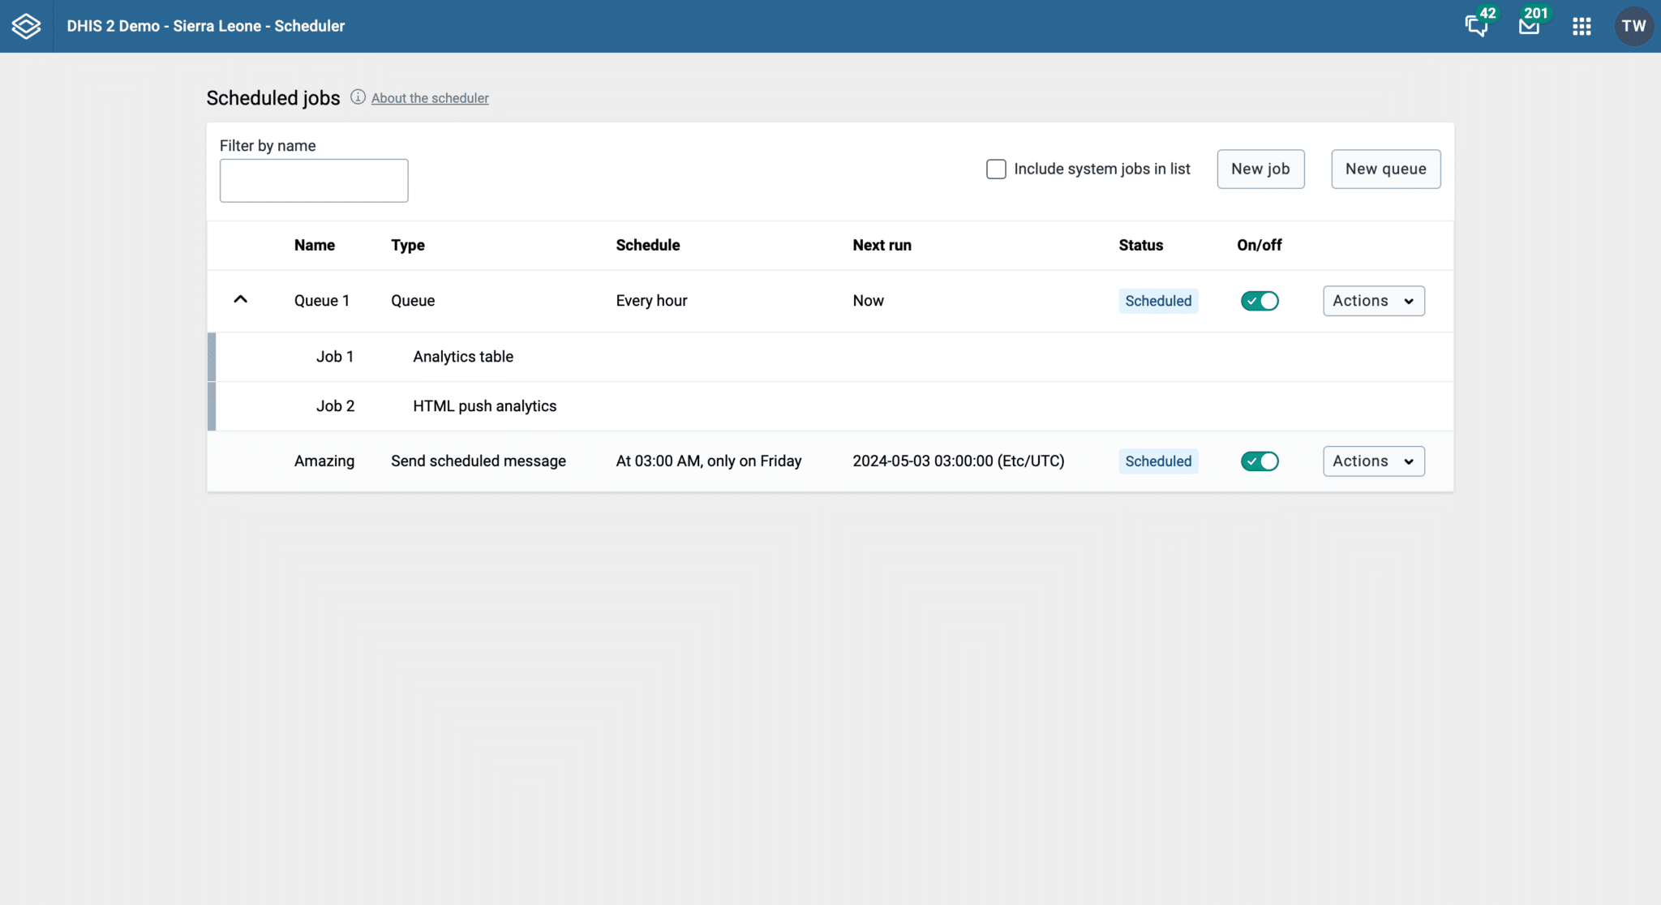
Task: Open Actions dropdown for Queue 1
Action: [x=1373, y=301]
